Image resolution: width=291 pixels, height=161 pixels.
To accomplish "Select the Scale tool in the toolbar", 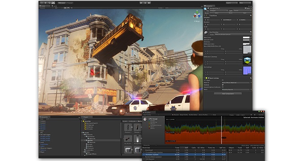I will coord(53,3).
